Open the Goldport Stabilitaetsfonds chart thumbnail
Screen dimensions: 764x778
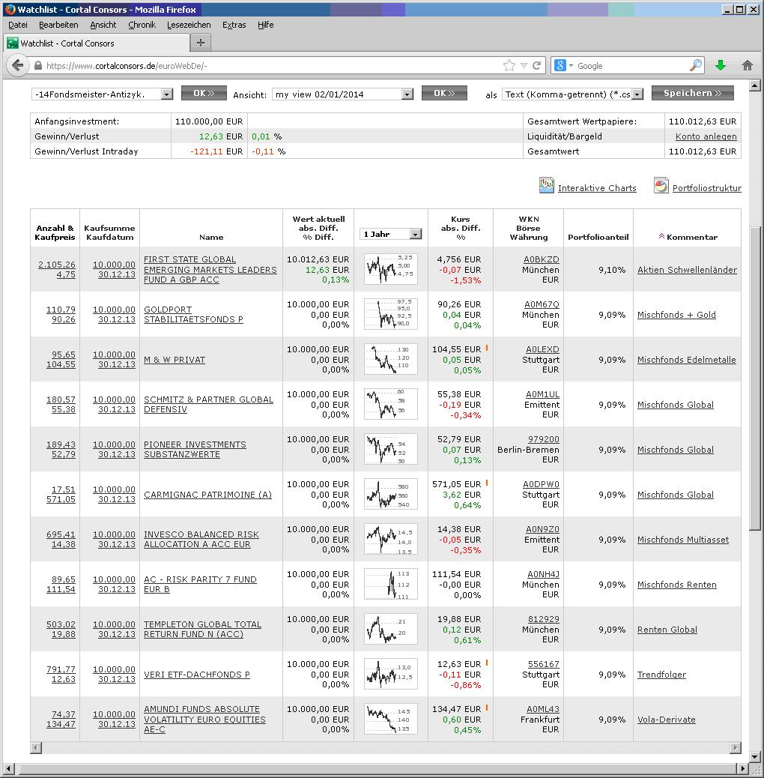[x=391, y=314]
